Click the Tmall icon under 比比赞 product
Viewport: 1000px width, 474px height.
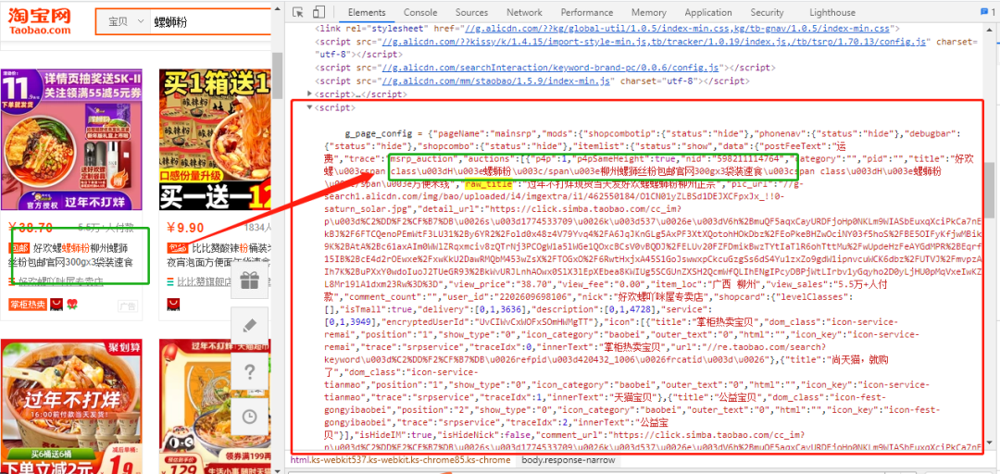(x=173, y=305)
